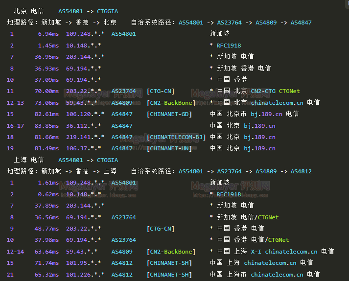Image resolution: width=349 pixels, height=281 pixels.
Task: Click IP 36.112.*.* in hop 16-17
Action: click(x=84, y=126)
